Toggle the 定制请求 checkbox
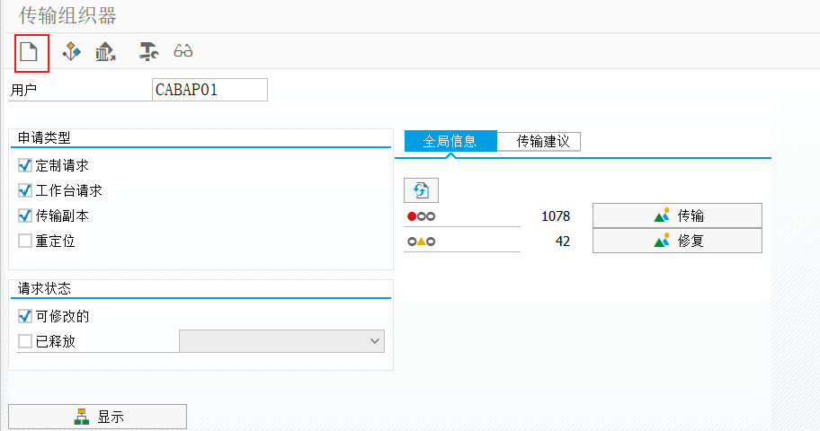The image size is (820, 431). click(24, 165)
